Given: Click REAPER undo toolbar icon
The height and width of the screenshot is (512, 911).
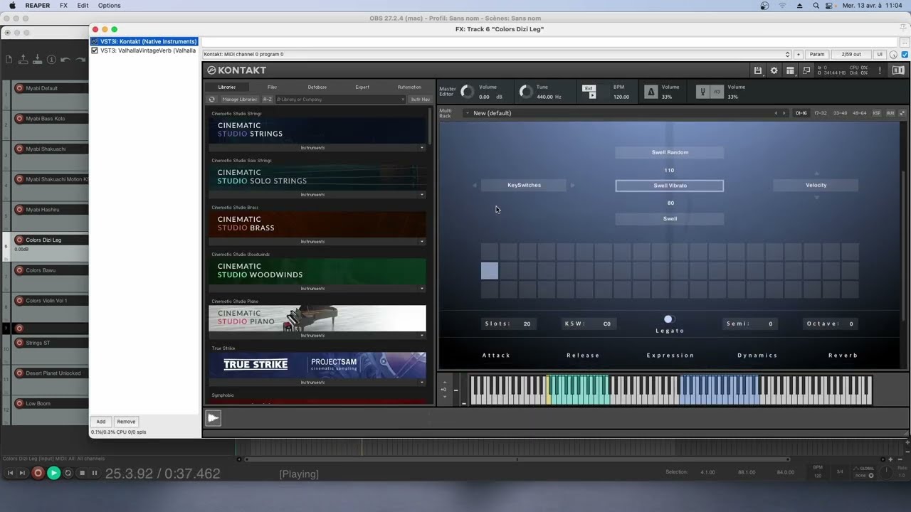Looking at the screenshot, I should click(65, 60).
